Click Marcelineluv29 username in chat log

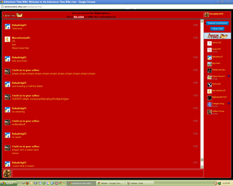coord(21,38)
